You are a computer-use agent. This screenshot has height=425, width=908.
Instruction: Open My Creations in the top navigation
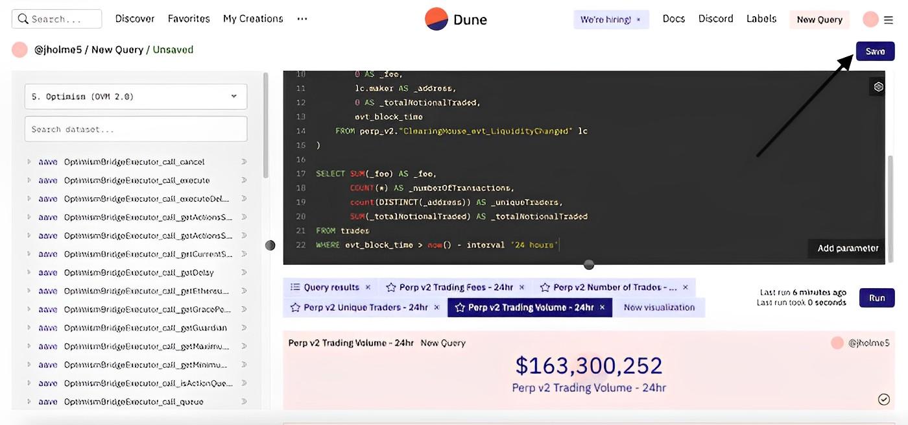[x=253, y=19]
